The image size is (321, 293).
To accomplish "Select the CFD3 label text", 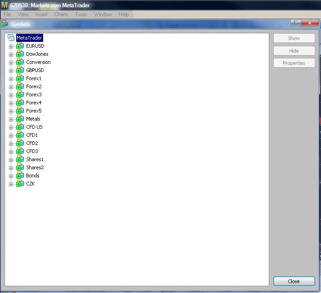I will 32,151.
